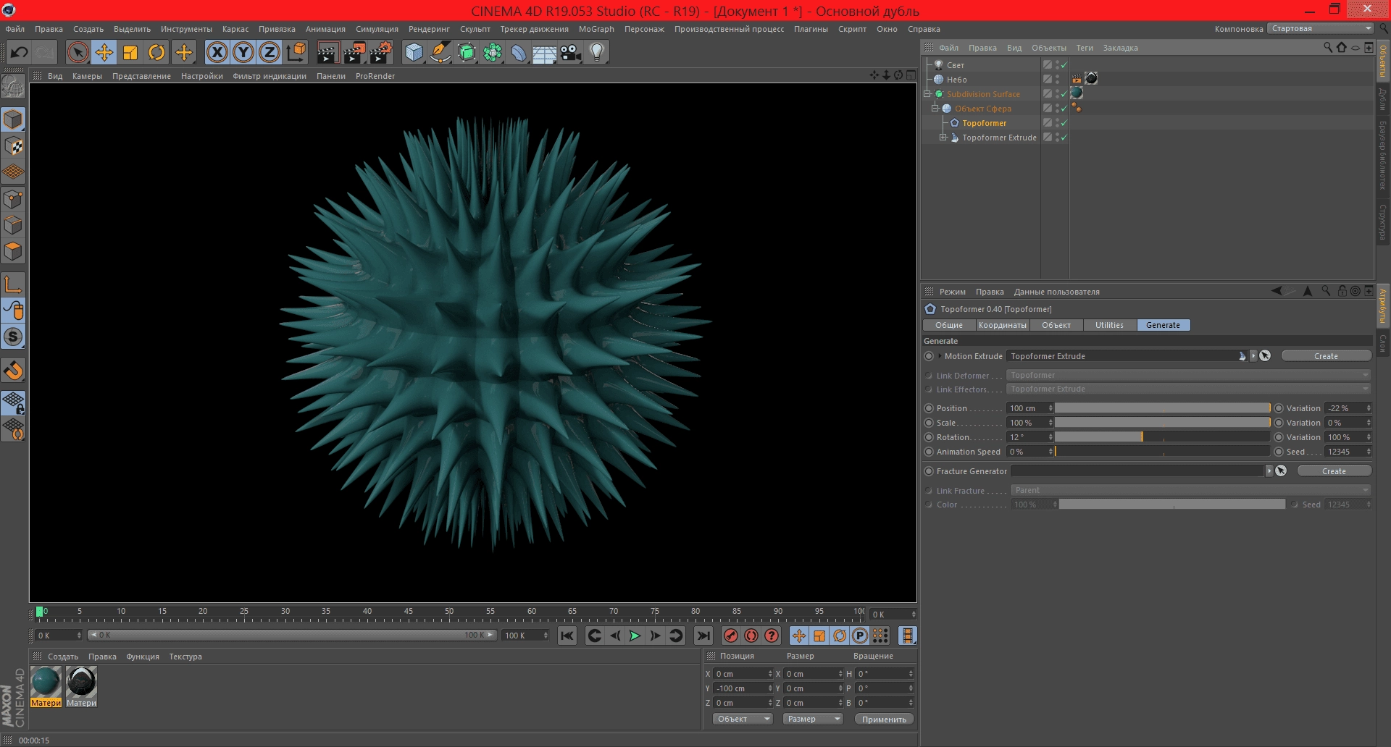Click Create next to Fracture Generator
This screenshot has height=747, width=1391.
pyautogui.click(x=1334, y=471)
